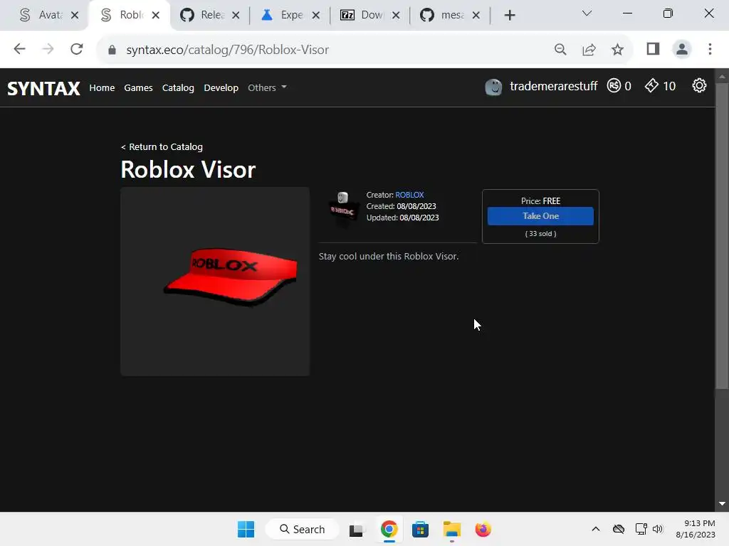
Task: Close the GitHub Releases tab
Action: click(x=236, y=16)
